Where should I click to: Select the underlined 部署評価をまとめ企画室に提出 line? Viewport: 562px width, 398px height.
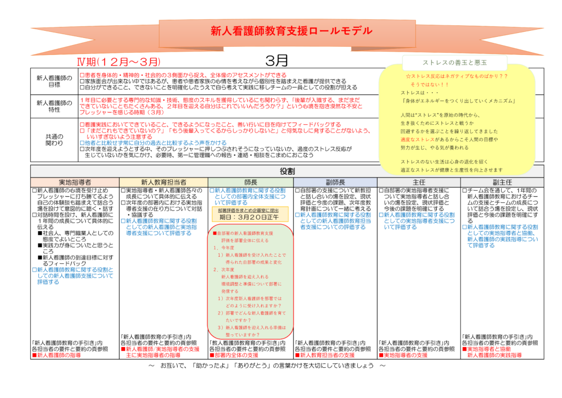[x=248, y=211]
